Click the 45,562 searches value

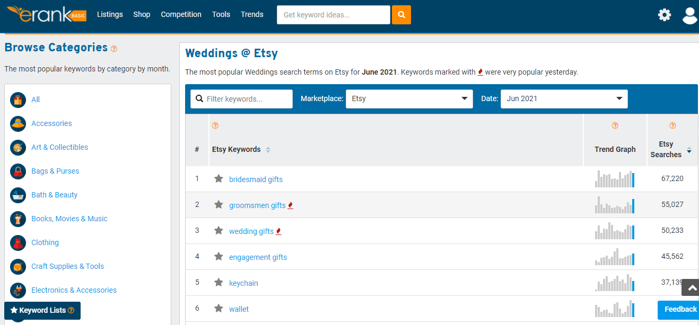click(x=672, y=257)
